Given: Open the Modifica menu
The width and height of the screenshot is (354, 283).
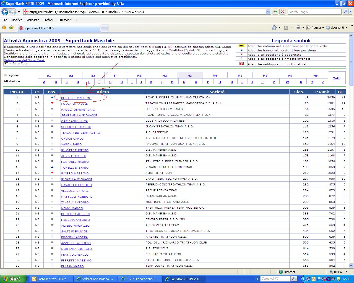Looking at the screenshot, I should 17,20.
